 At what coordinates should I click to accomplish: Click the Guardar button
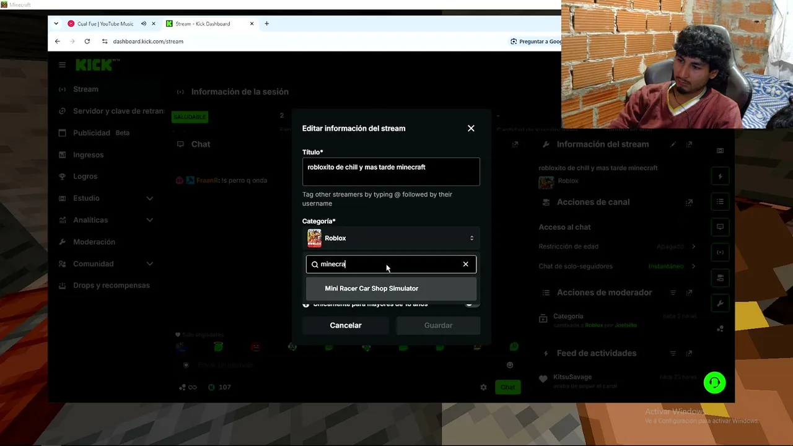[x=438, y=325]
